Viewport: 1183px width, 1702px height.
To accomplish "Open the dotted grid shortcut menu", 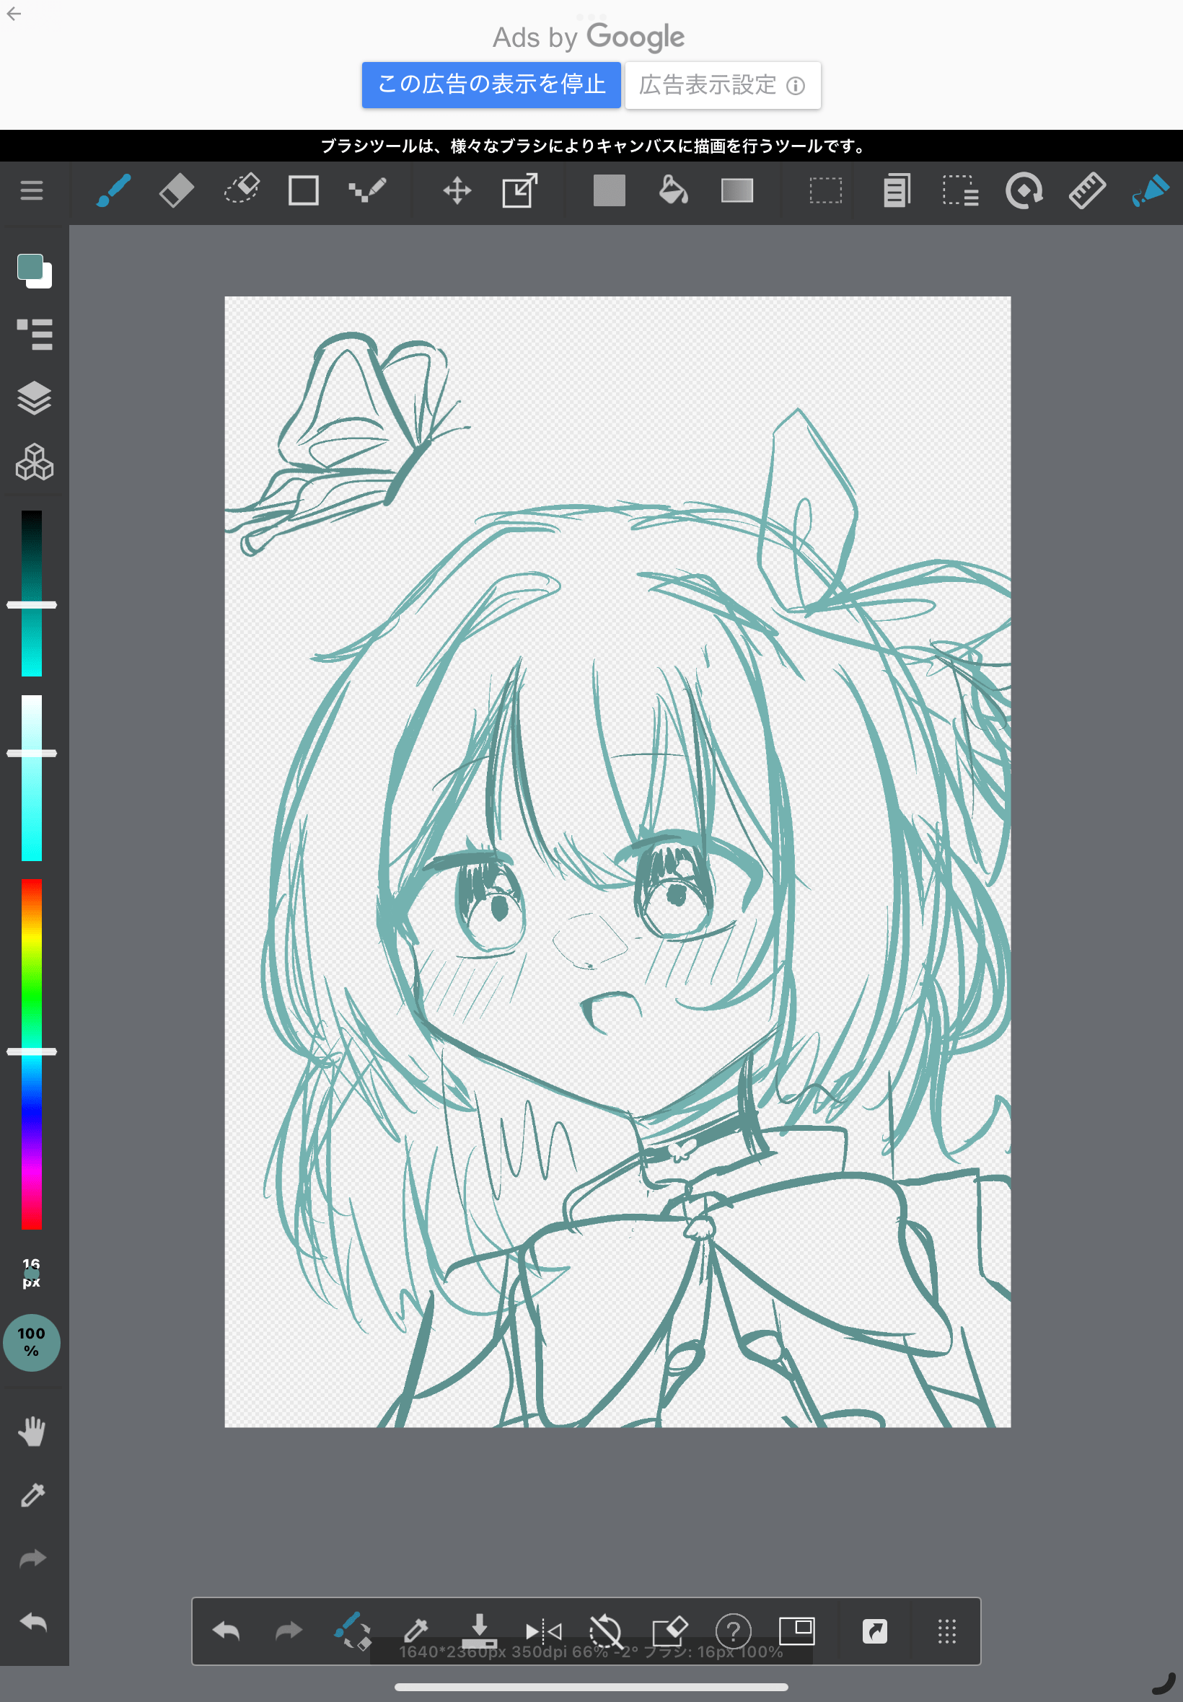I will click(946, 1631).
